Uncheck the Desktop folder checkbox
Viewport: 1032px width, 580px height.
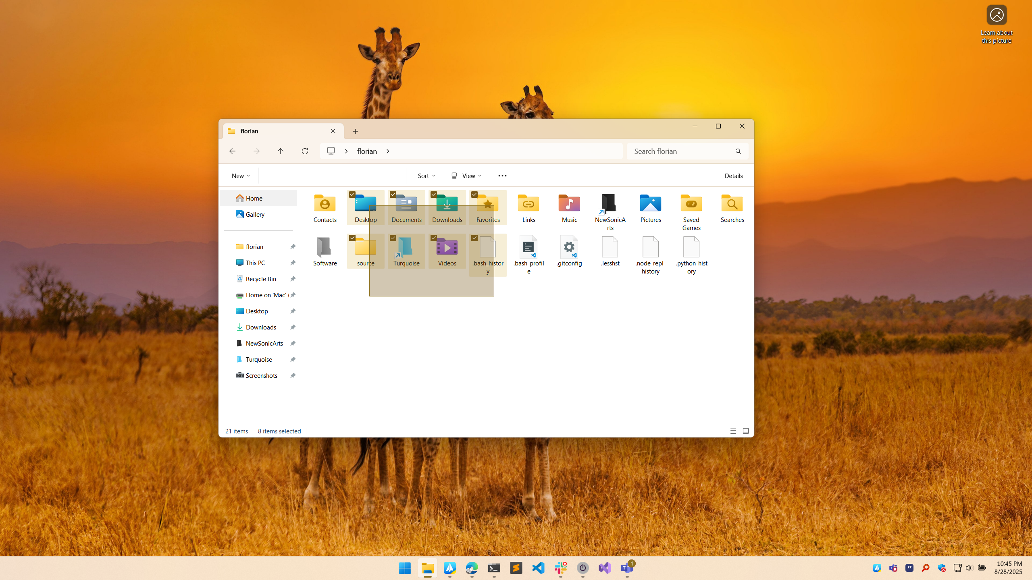point(352,195)
